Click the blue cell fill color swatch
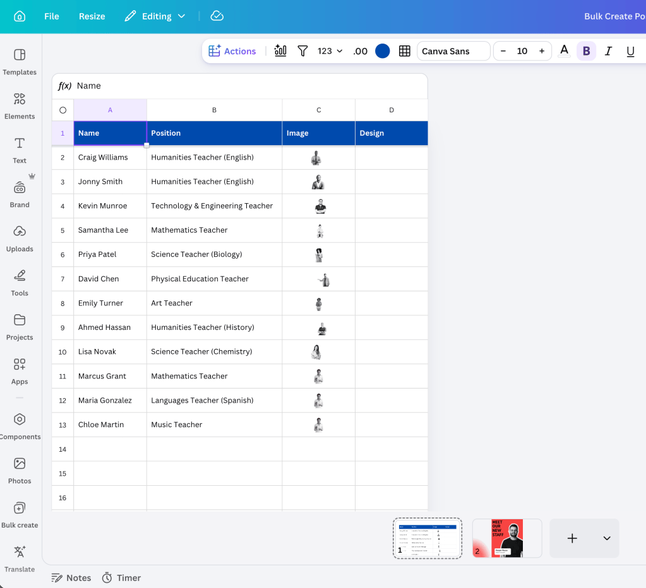646x588 pixels. pyautogui.click(x=382, y=51)
